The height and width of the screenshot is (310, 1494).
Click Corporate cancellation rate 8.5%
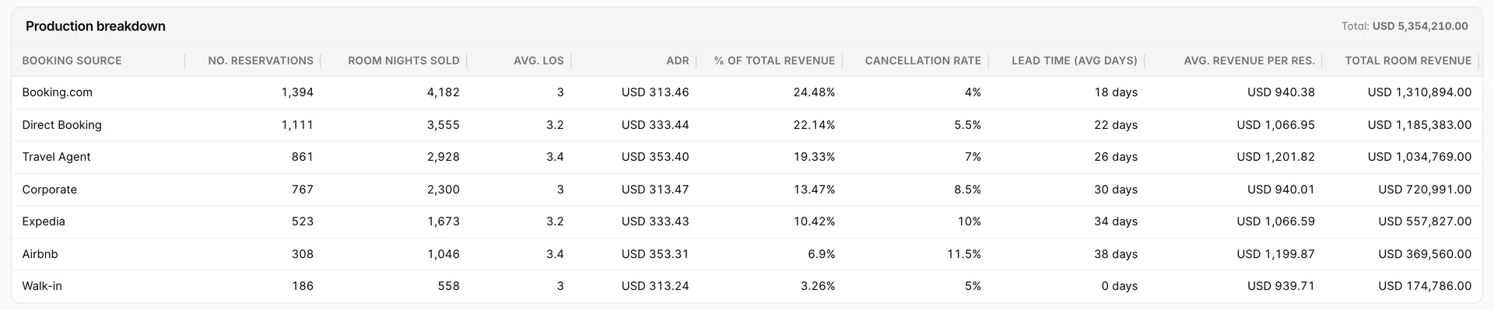(x=967, y=190)
